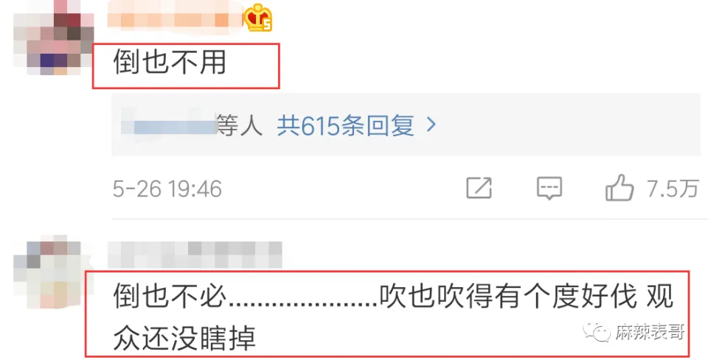
Task: Expand replies via the chevron arrow
Action: [431, 125]
